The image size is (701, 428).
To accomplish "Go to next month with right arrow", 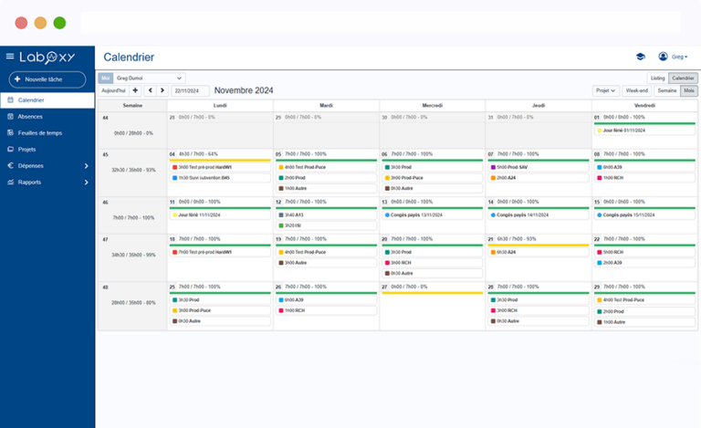I will pyautogui.click(x=162, y=90).
